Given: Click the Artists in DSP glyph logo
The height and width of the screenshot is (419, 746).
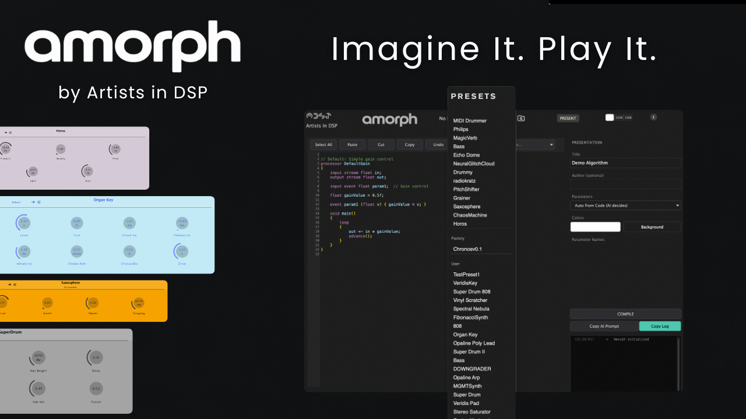Looking at the screenshot, I should [x=318, y=116].
